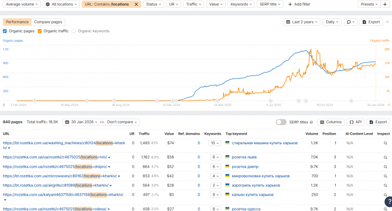Edit the URL Contains /locations filter
Image resolution: width=392 pixels, height=211 pixels.
(107, 4)
